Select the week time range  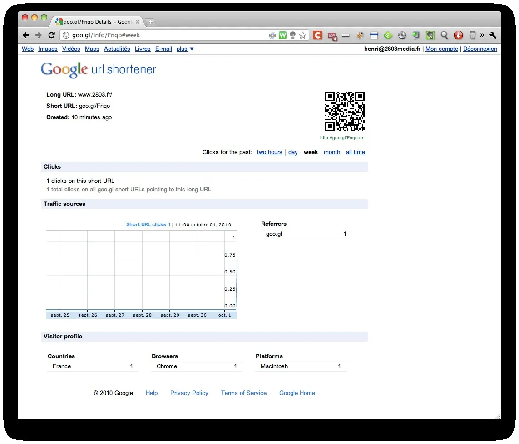(x=311, y=152)
